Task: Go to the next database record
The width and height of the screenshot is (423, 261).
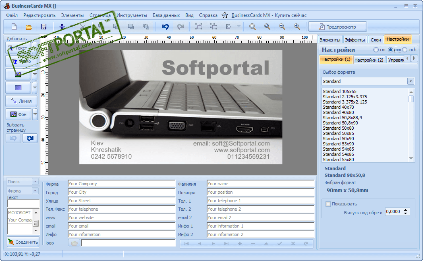Action: (x=213, y=243)
